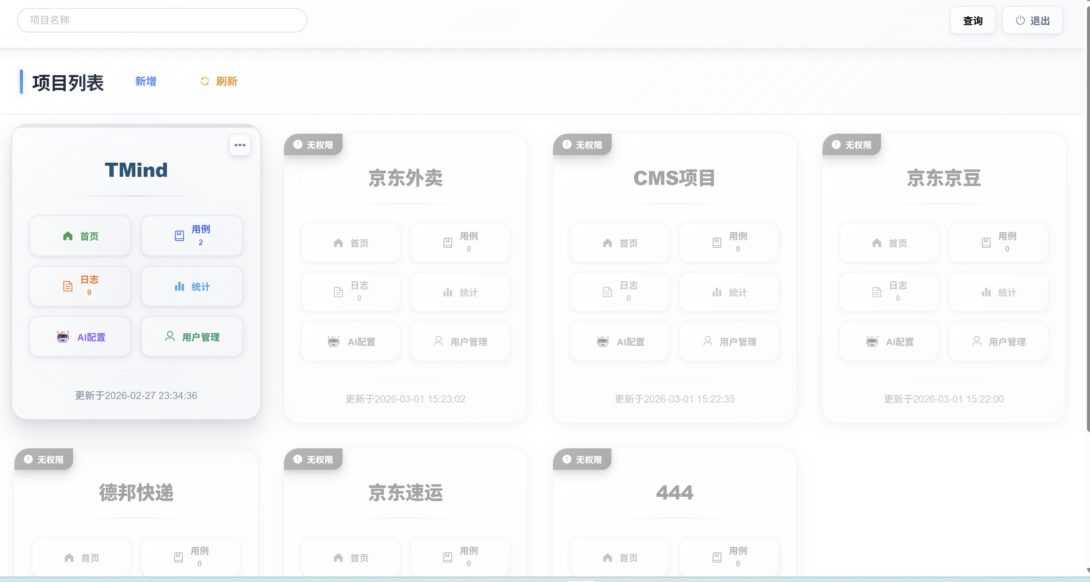The image size is (1090, 582).
Task: Click the 无权限 badge on 京东京豆 card
Action: click(x=852, y=145)
